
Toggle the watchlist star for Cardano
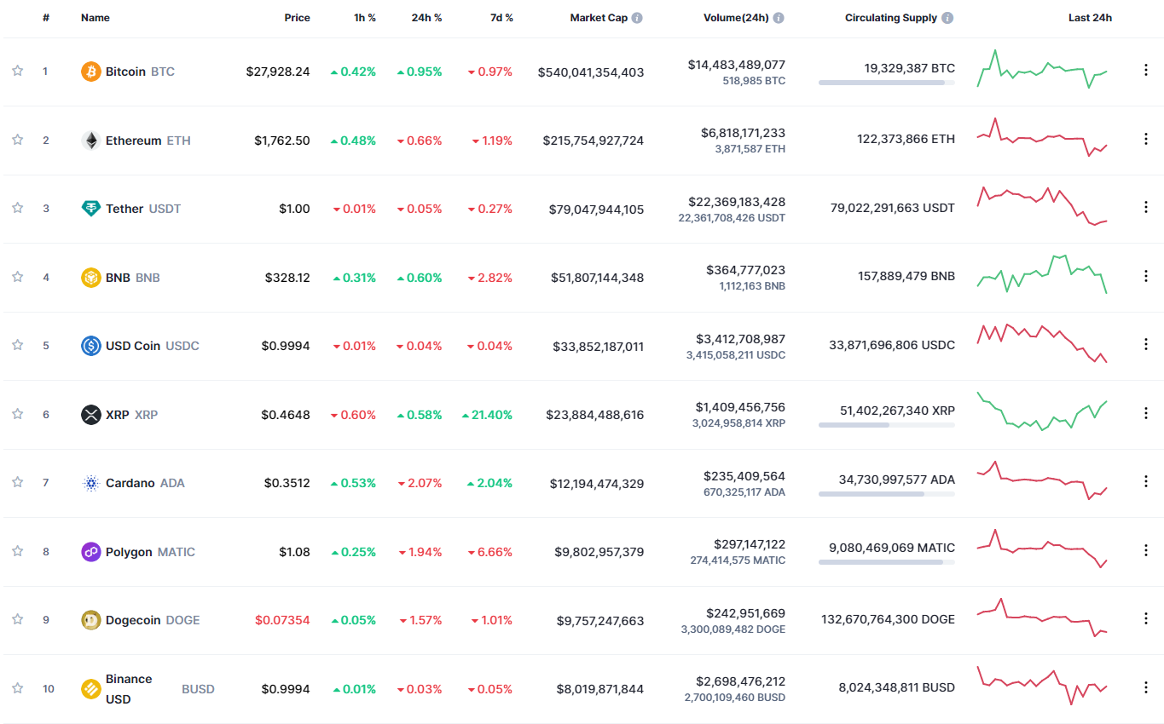(x=17, y=482)
